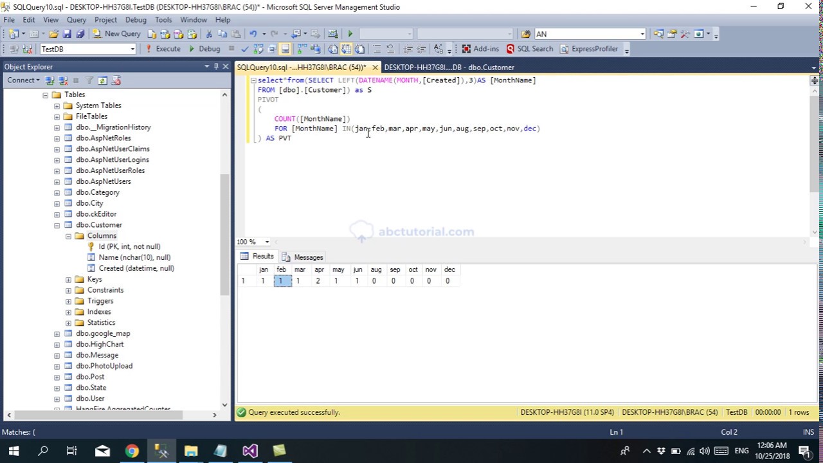Switch to the Messages tab

pos(302,257)
